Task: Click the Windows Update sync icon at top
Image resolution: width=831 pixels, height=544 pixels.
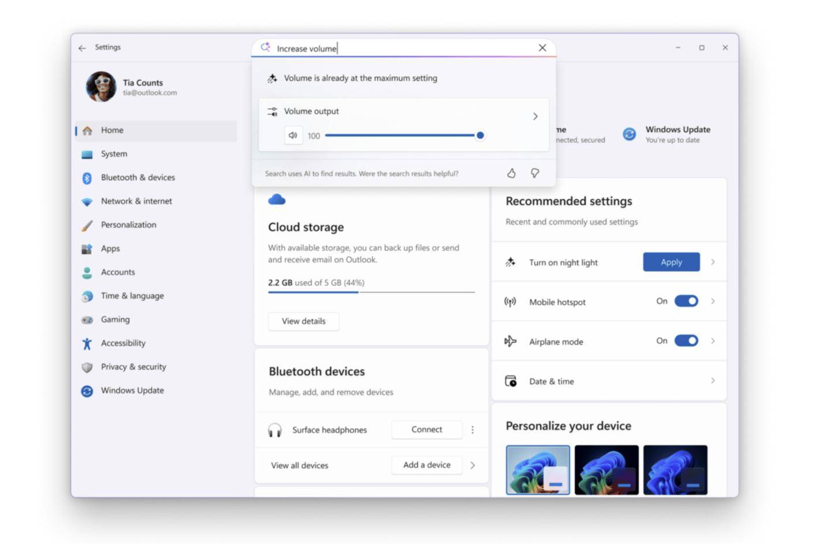Action: [629, 134]
